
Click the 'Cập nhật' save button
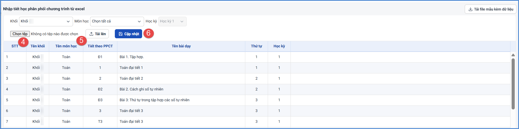(x=128, y=34)
